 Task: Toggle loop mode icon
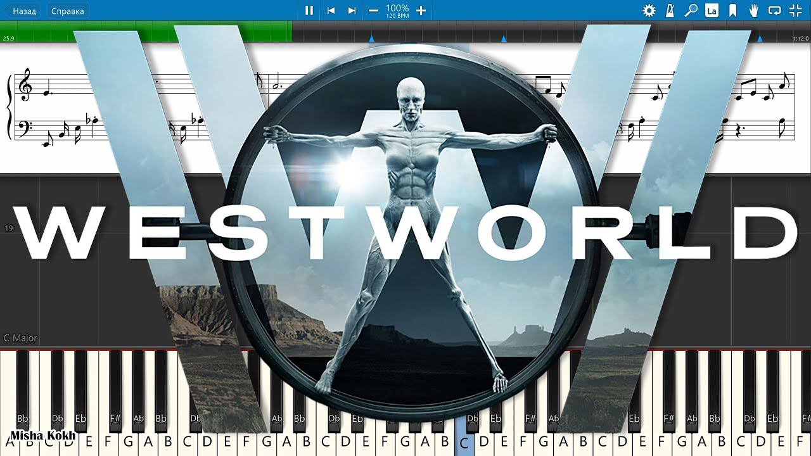[774, 10]
